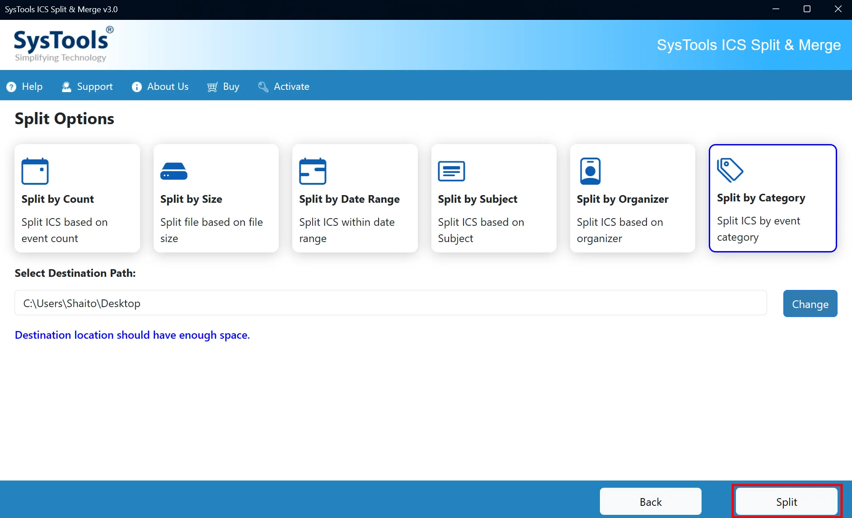Click the Support person icon

[66, 87]
